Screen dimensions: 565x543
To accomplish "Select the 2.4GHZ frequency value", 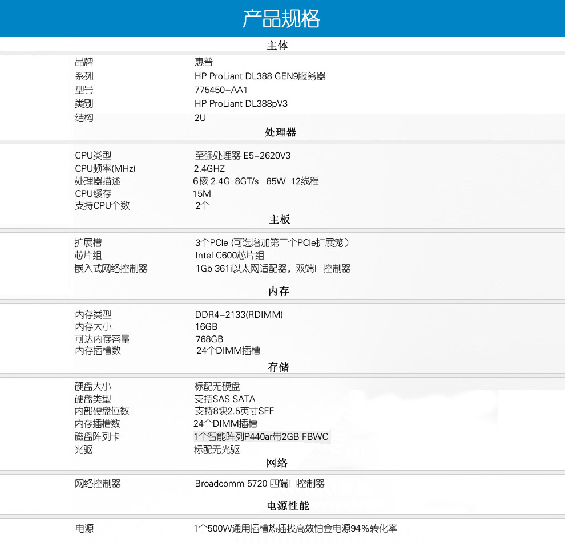I will point(209,168).
